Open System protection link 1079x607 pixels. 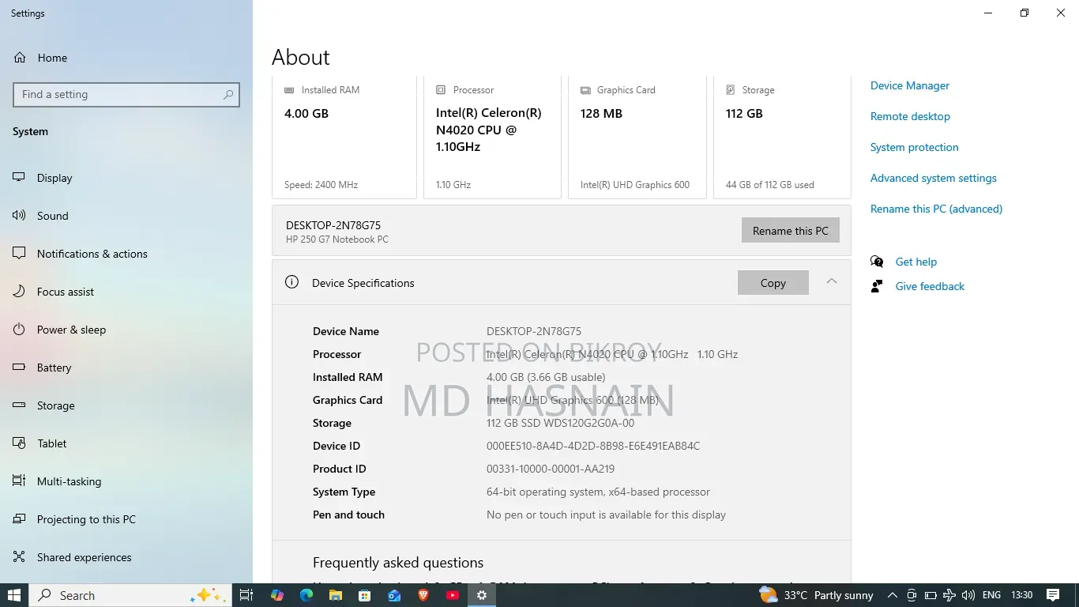(x=914, y=147)
